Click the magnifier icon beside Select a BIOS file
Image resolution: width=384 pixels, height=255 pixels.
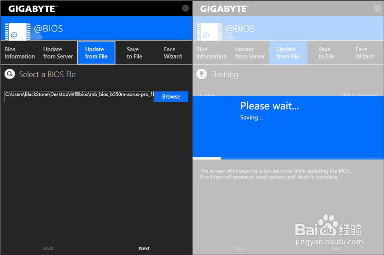[x=10, y=74]
